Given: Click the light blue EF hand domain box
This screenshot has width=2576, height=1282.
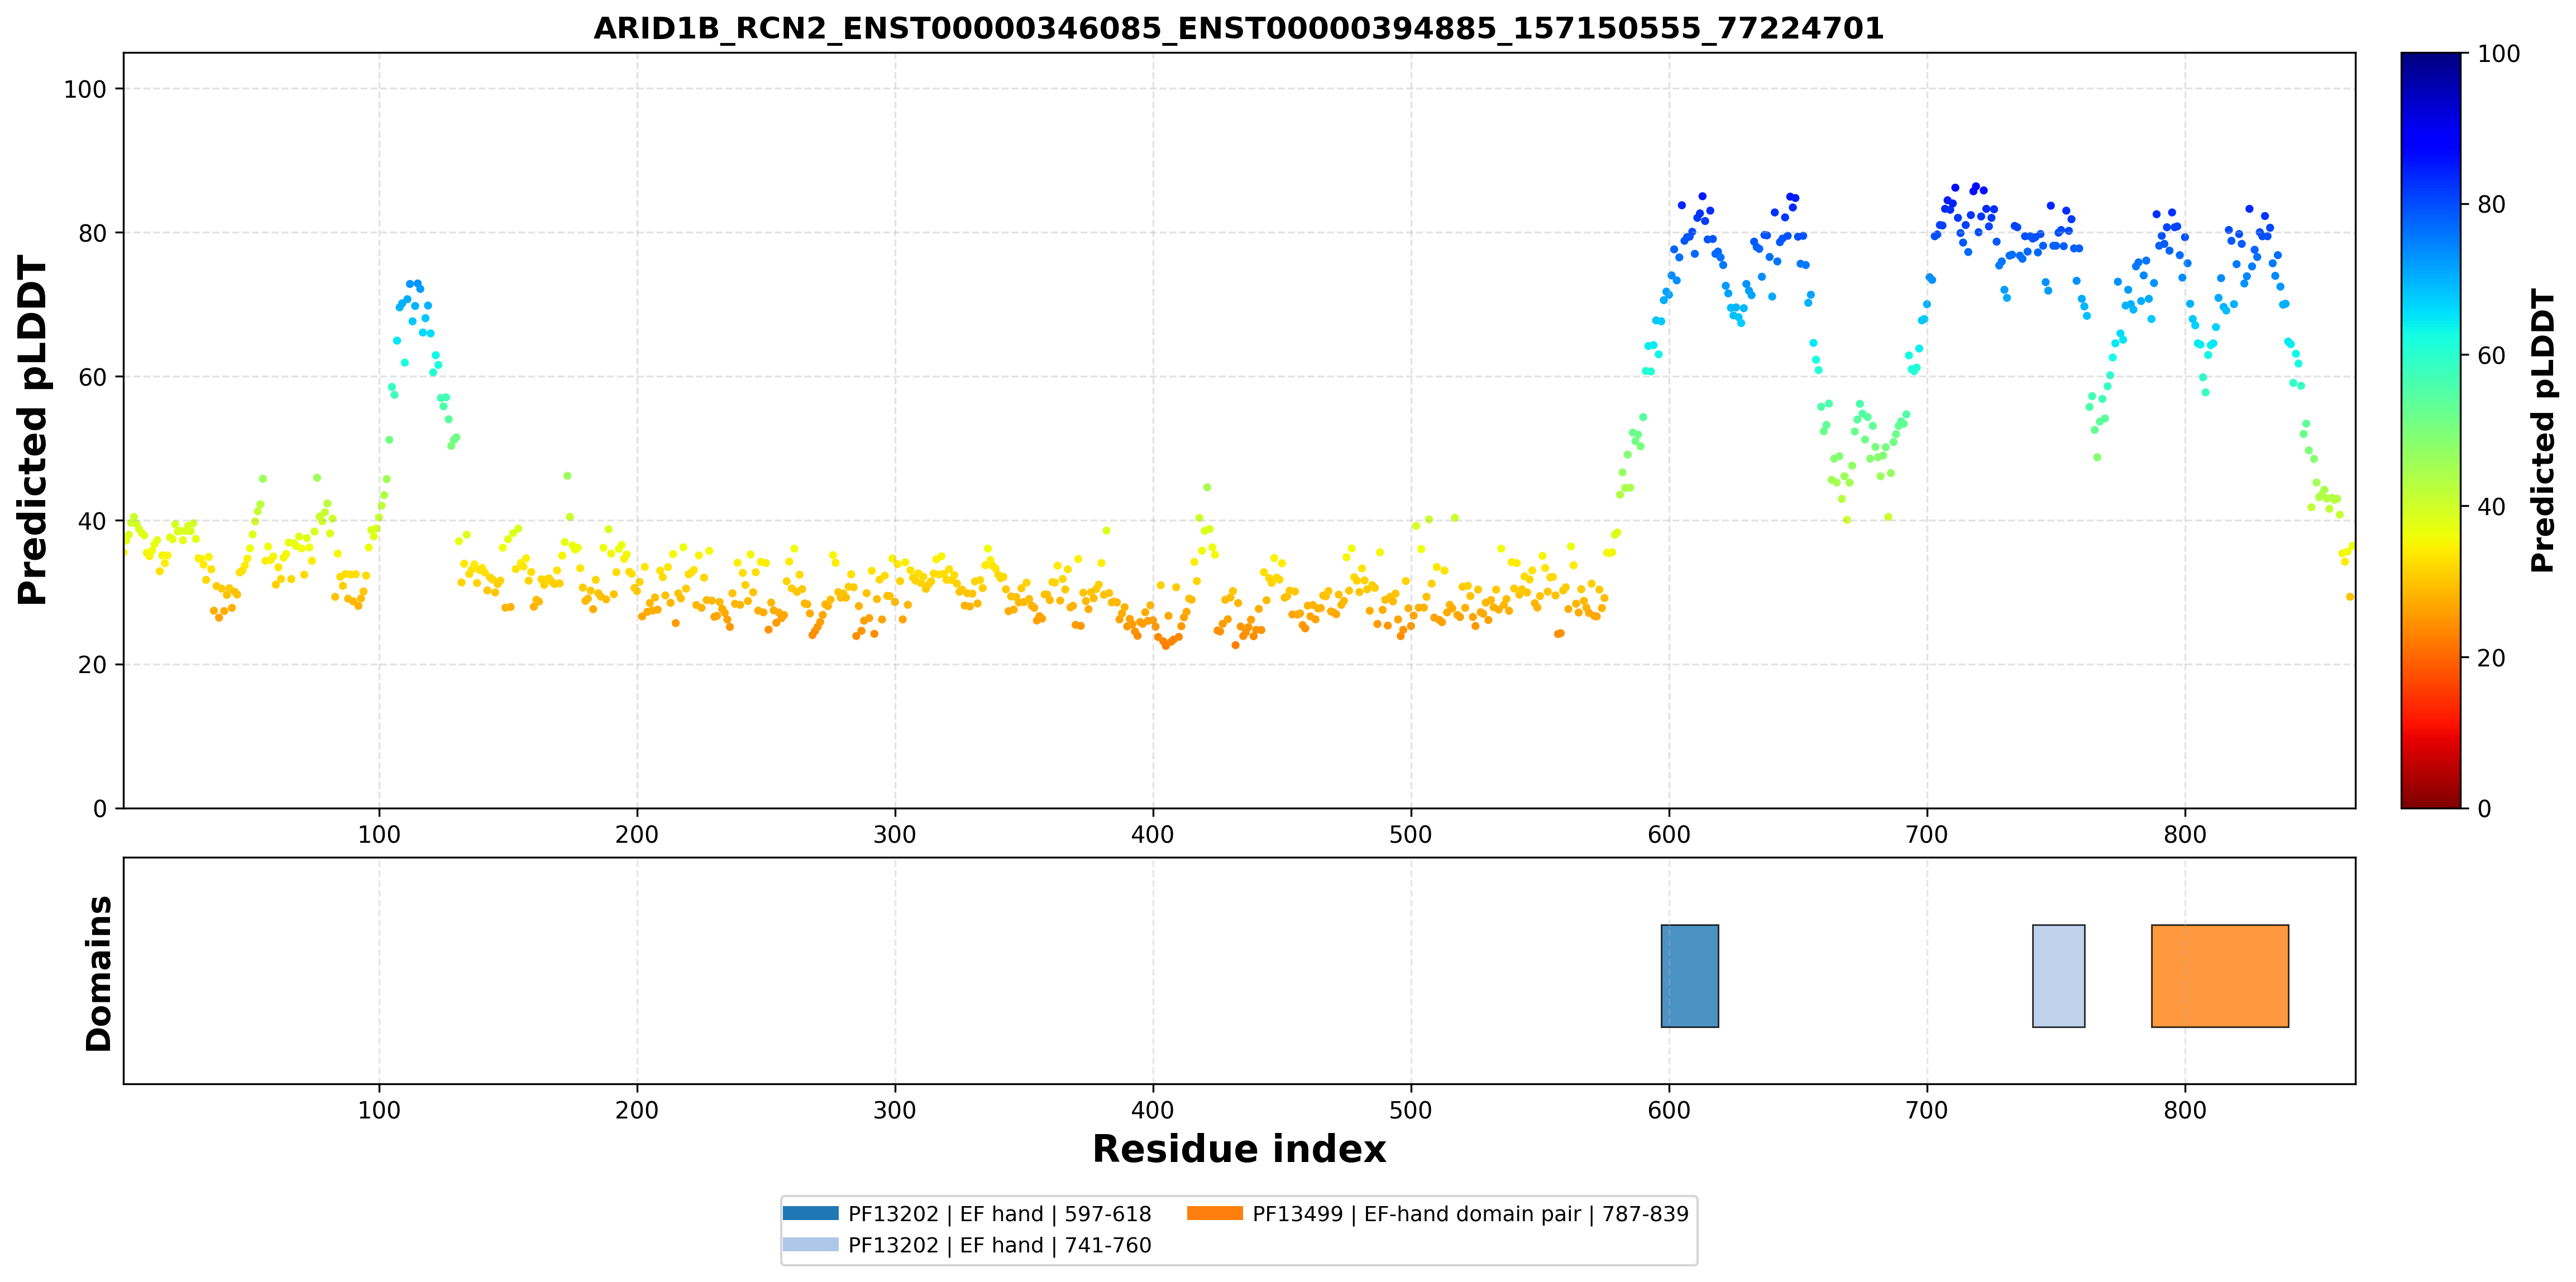Looking at the screenshot, I should [2058, 975].
